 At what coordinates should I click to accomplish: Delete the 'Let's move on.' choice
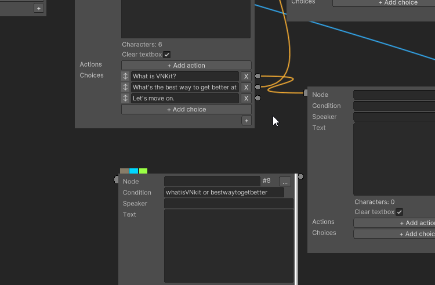pyautogui.click(x=246, y=99)
